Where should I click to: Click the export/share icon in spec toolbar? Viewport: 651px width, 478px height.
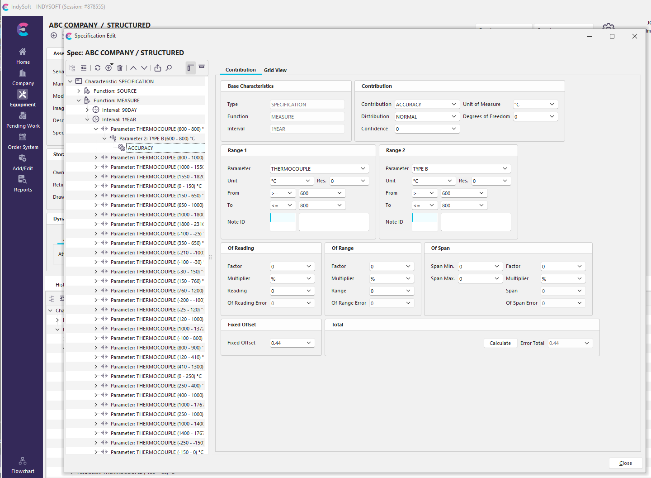point(158,68)
